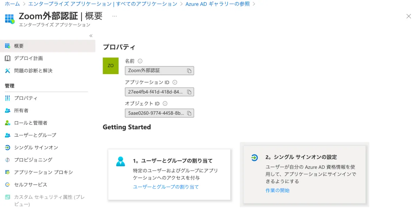Open デプロイ計画 in the sidebar
Viewport: 418px width, 211px height.
(28, 58)
